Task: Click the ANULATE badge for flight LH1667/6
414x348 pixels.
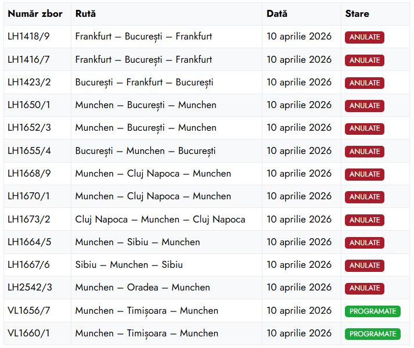Action: 365,266
